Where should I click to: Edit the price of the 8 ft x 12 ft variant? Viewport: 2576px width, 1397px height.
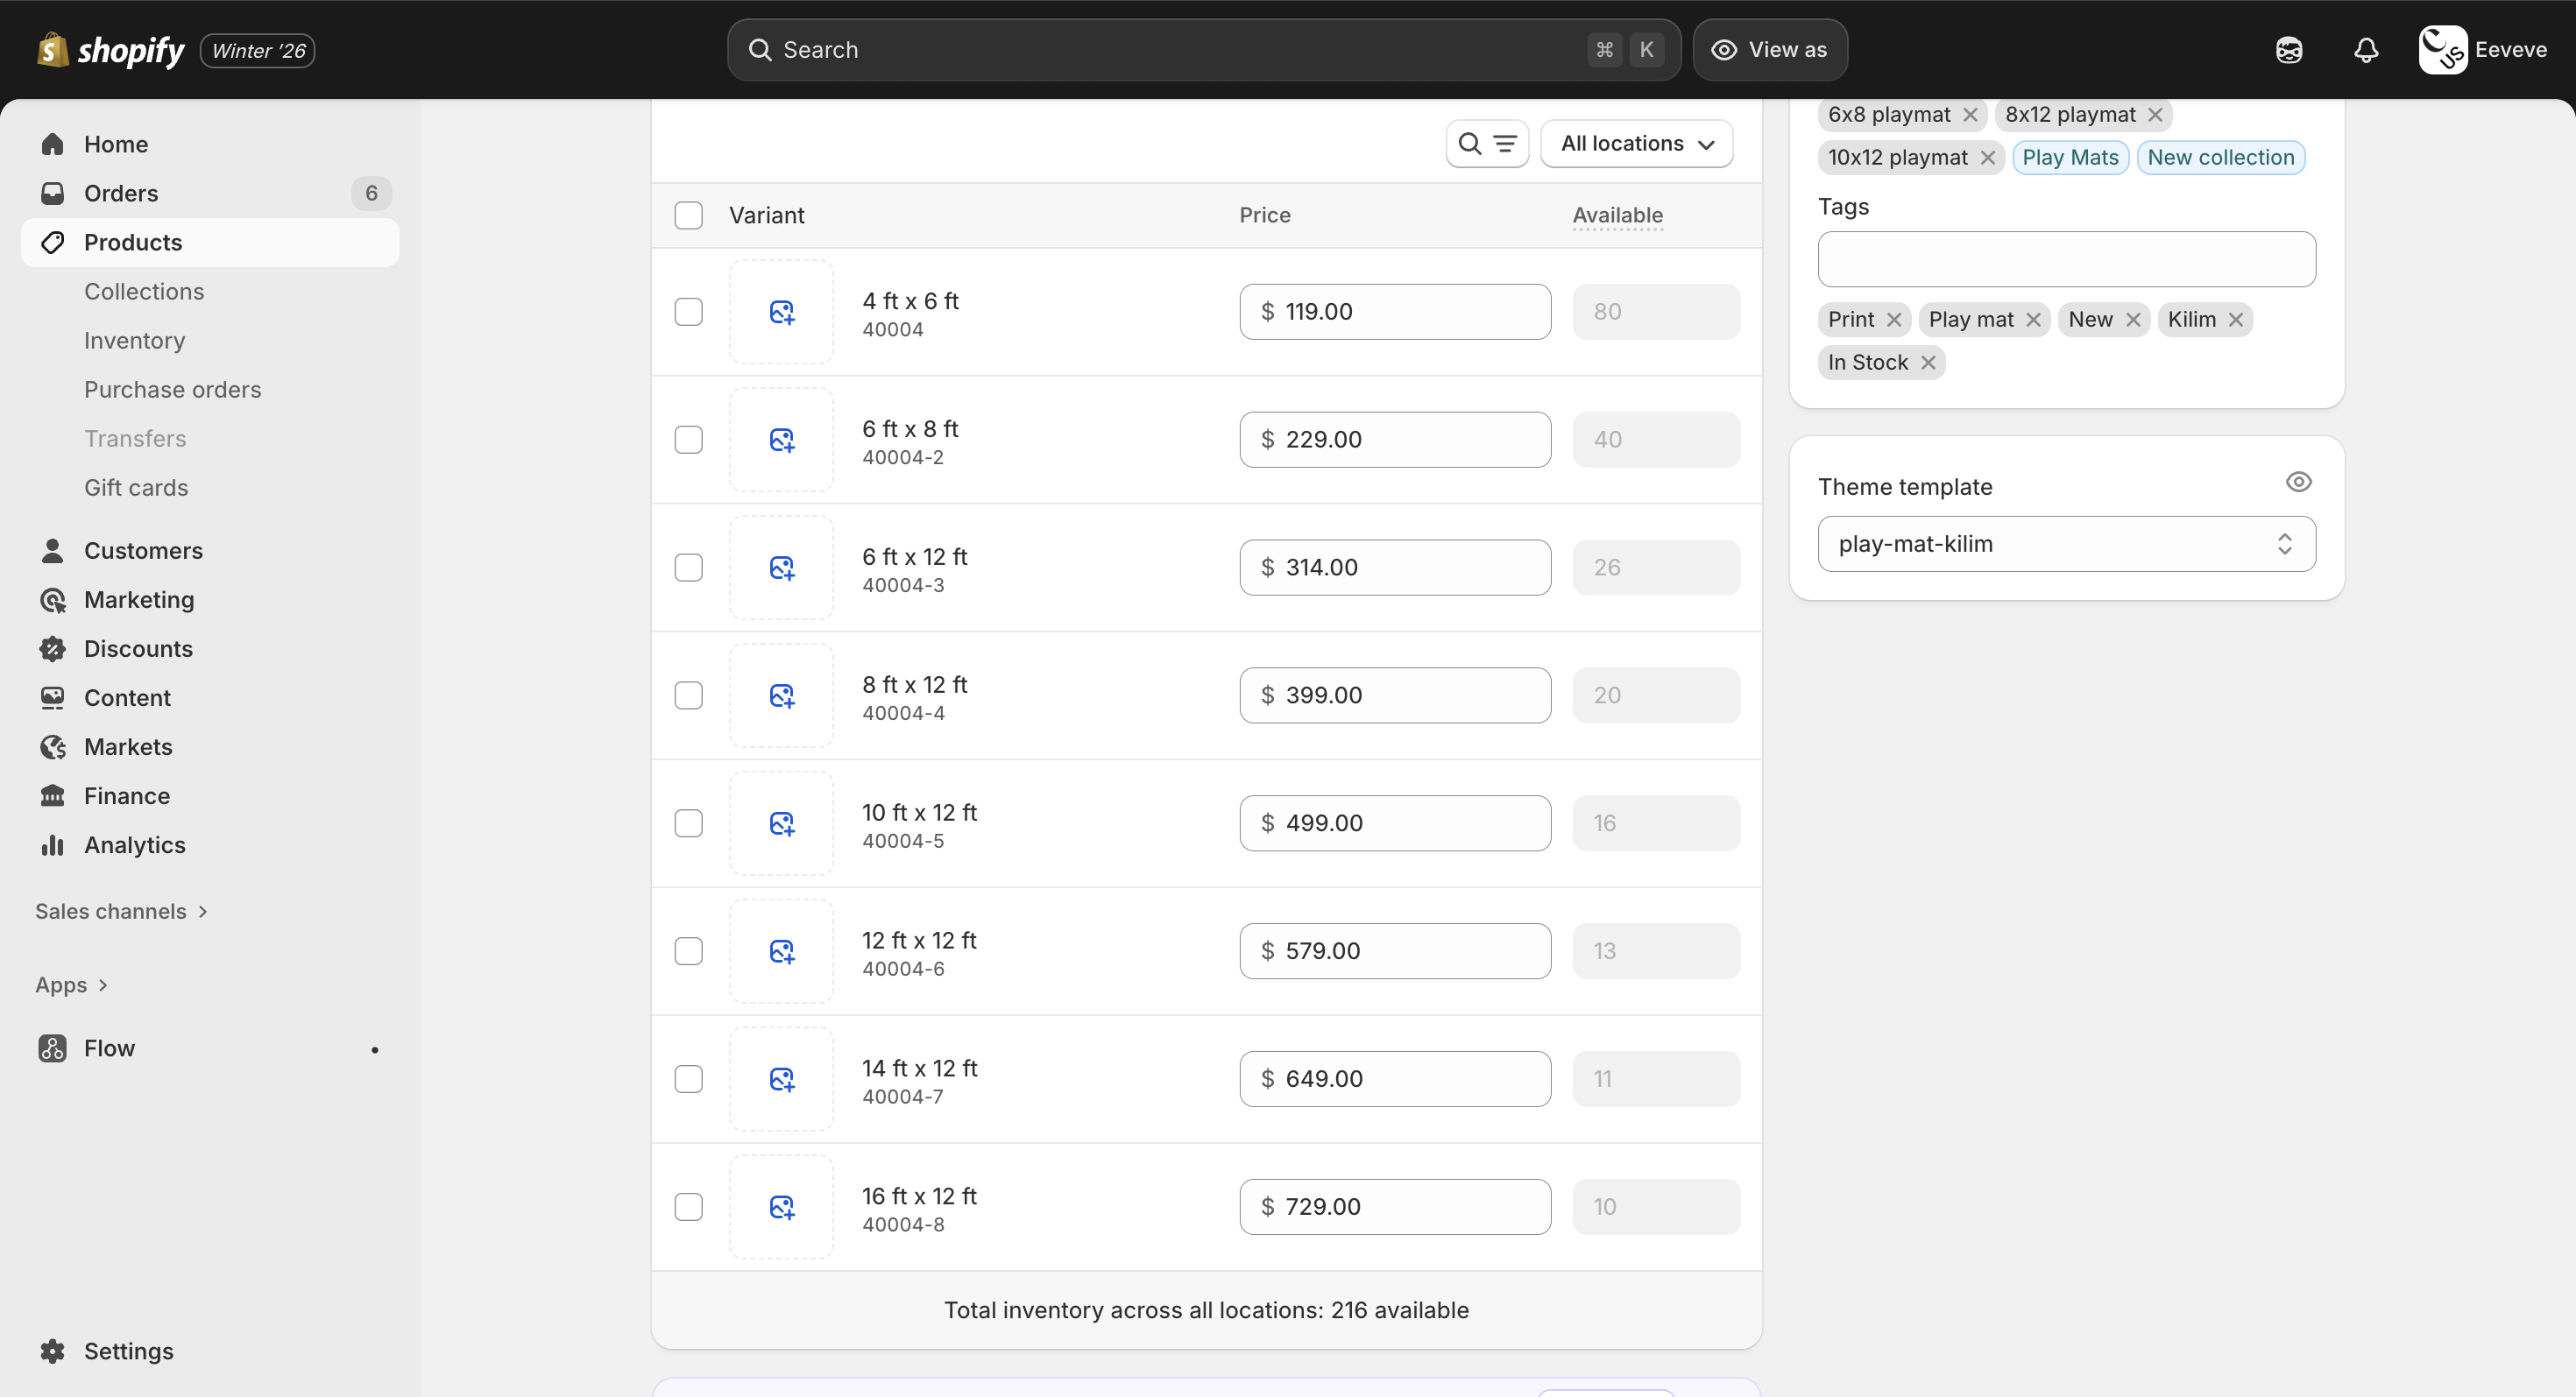pyautogui.click(x=1394, y=695)
